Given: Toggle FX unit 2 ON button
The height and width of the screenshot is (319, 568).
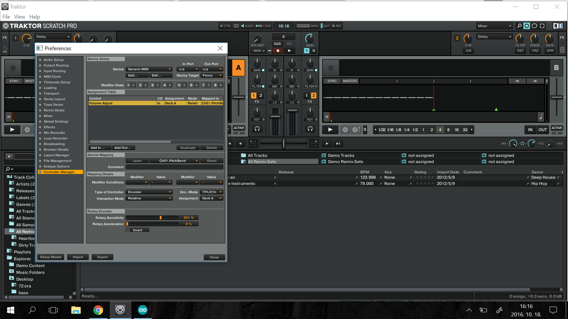Looking at the screenshot, I should (x=468, y=51).
